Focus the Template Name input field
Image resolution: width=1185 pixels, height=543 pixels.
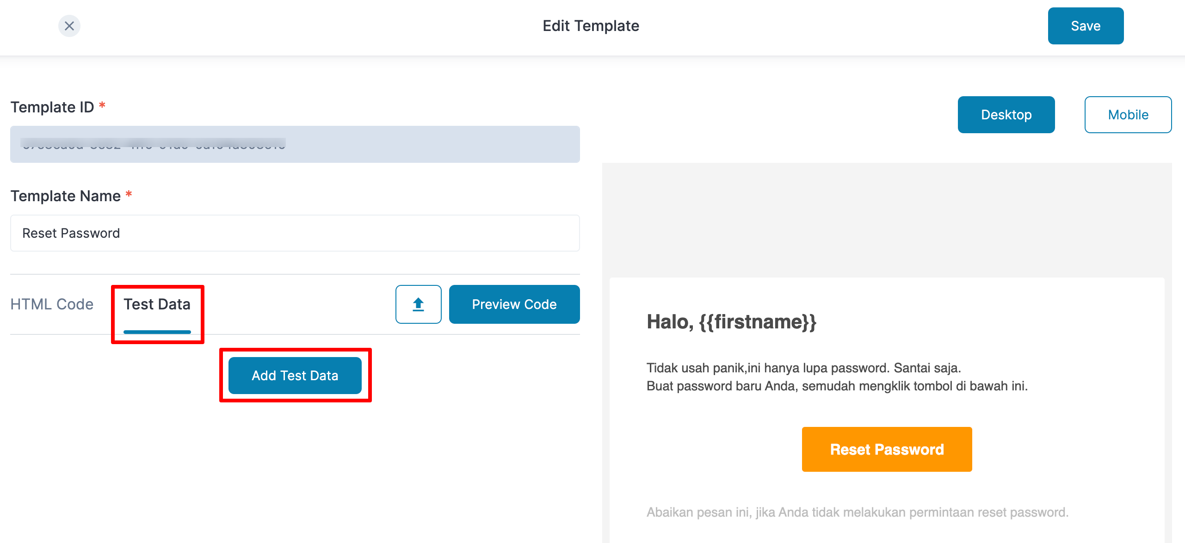tap(295, 233)
